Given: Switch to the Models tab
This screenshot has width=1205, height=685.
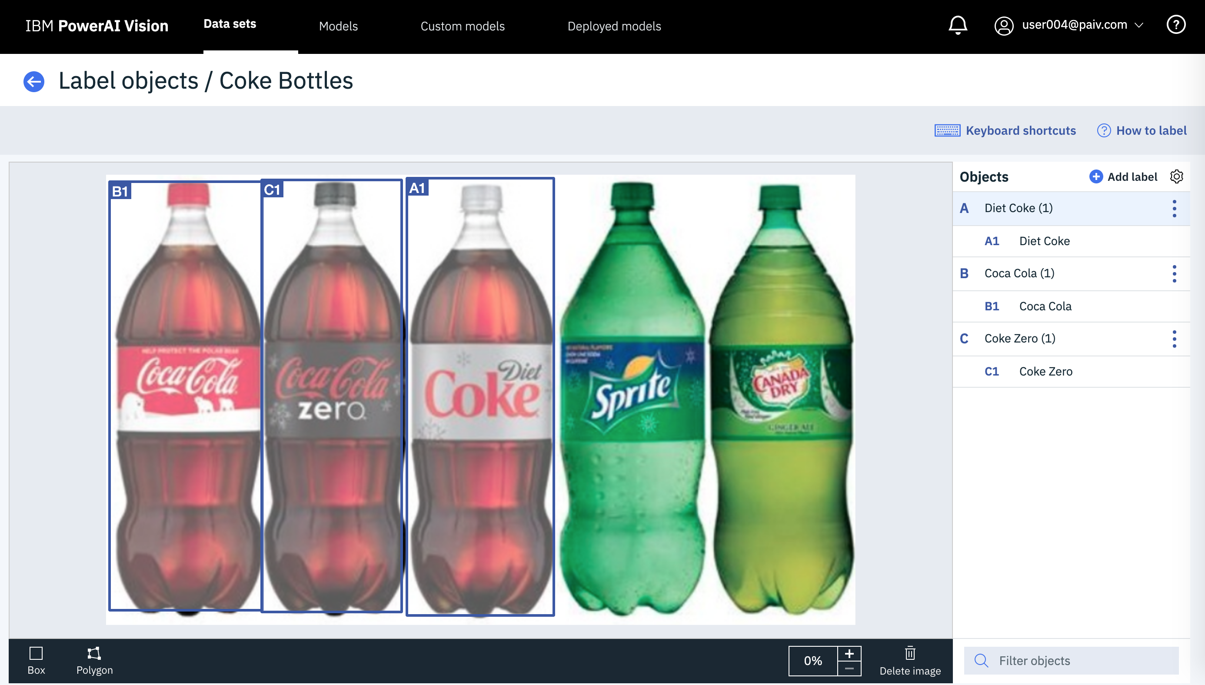Looking at the screenshot, I should pyautogui.click(x=338, y=27).
